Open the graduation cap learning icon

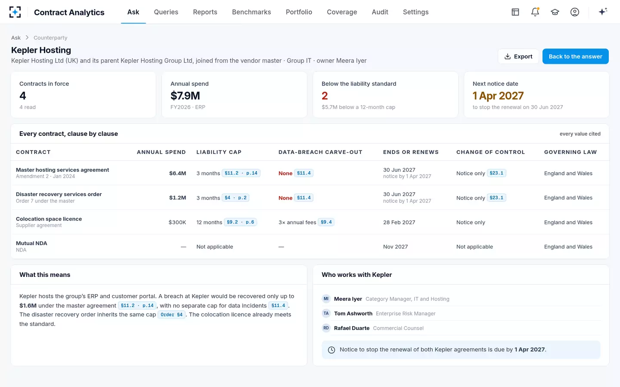pos(555,12)
